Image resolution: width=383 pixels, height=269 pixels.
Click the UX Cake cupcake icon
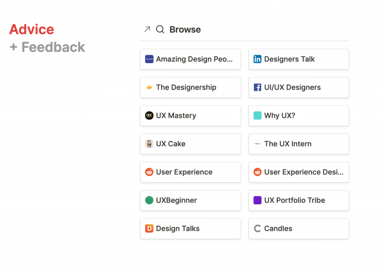click(149, 144)
